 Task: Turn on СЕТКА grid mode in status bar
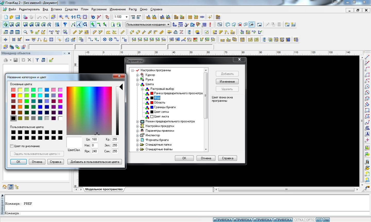(x=299, y=220)
